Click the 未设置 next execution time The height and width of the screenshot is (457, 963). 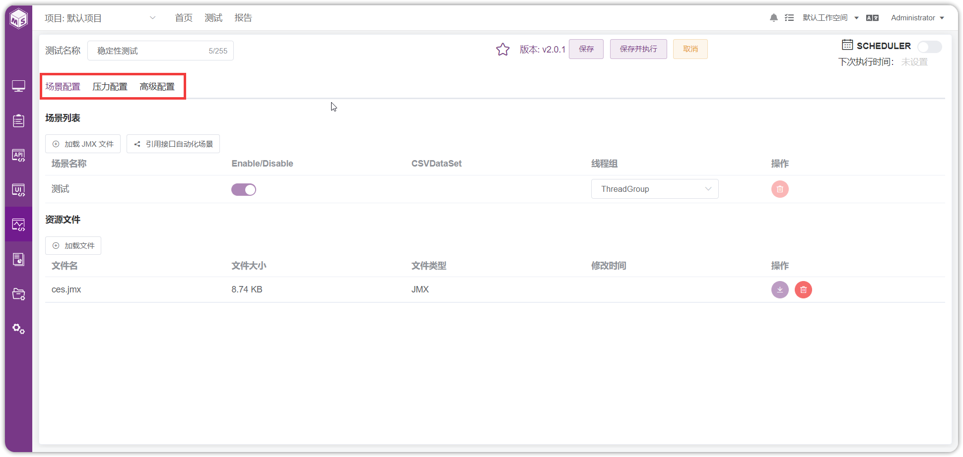pos(914,62)
